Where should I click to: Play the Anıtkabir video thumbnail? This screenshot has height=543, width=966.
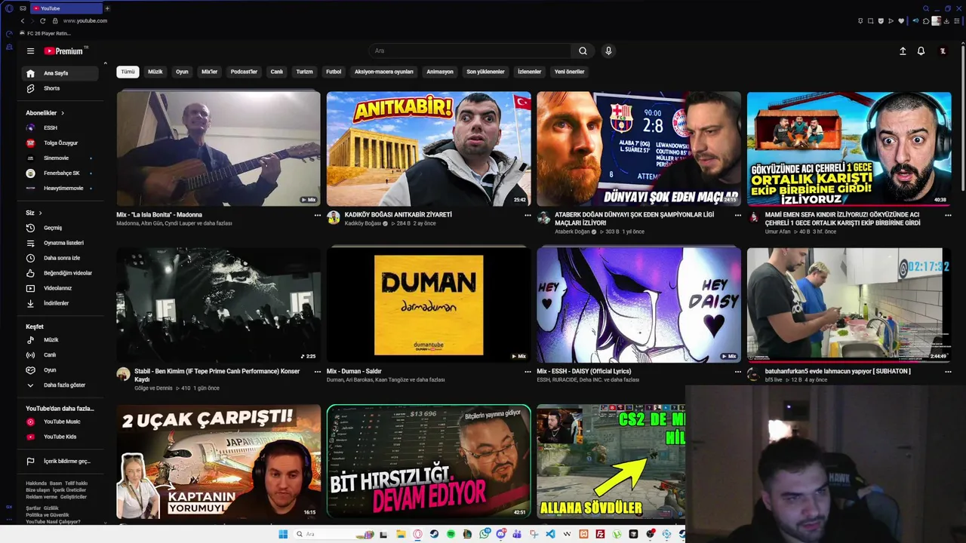tap(429, 149)
